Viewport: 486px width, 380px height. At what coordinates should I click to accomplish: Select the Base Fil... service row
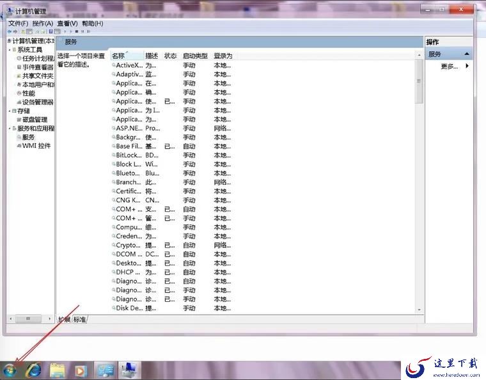[x=172, y=146]
